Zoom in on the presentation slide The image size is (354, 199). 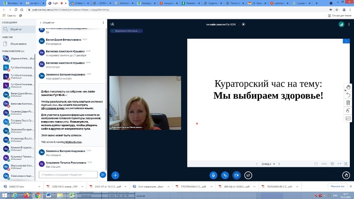(332, 164)
